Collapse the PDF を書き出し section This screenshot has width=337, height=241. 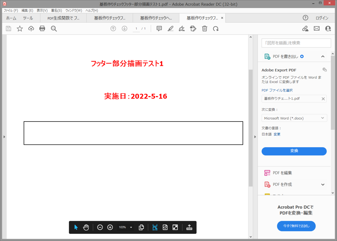pos(323,56)
